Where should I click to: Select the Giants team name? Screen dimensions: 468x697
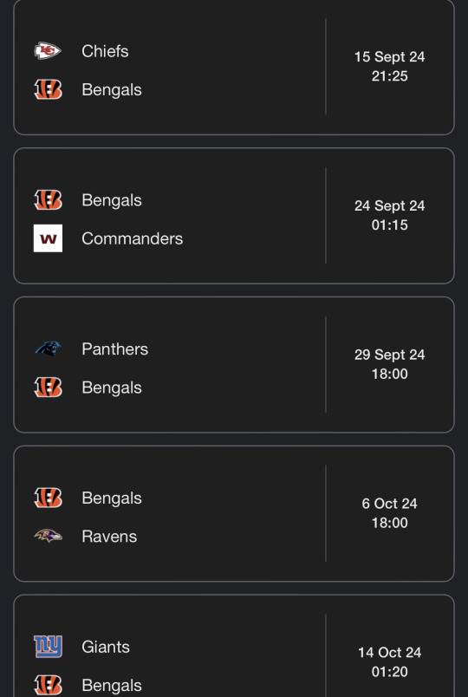tap(106, 647)
